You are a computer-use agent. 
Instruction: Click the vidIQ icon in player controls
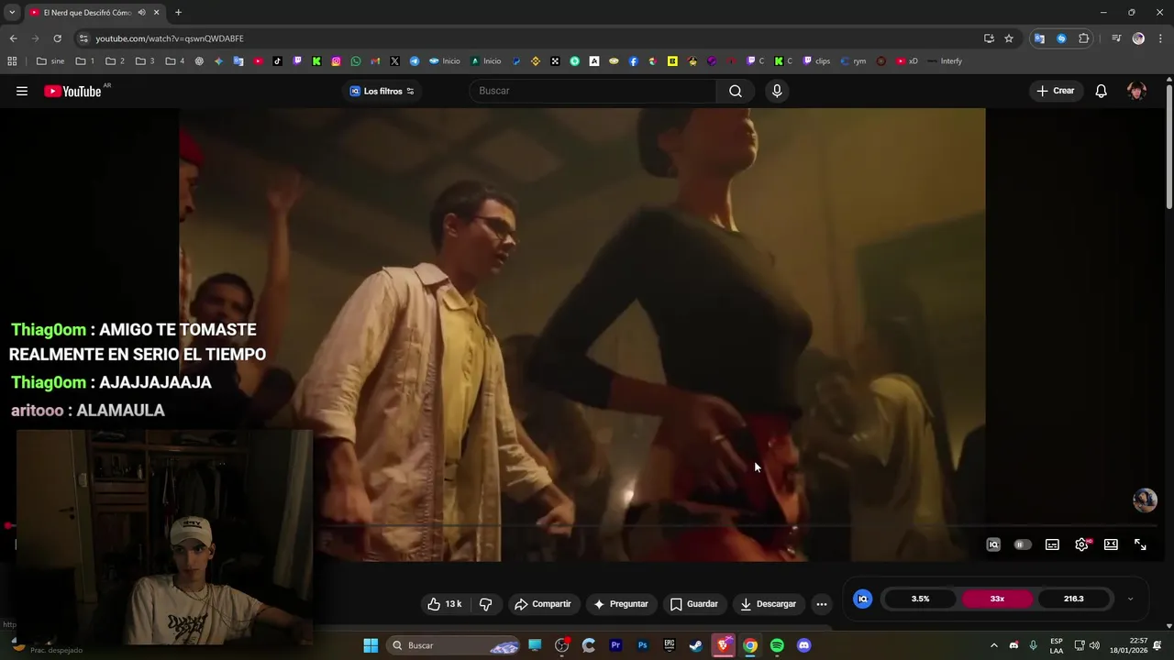(x=993, y=544)
